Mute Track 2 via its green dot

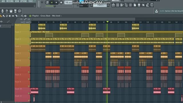click(x=29, y=36)
